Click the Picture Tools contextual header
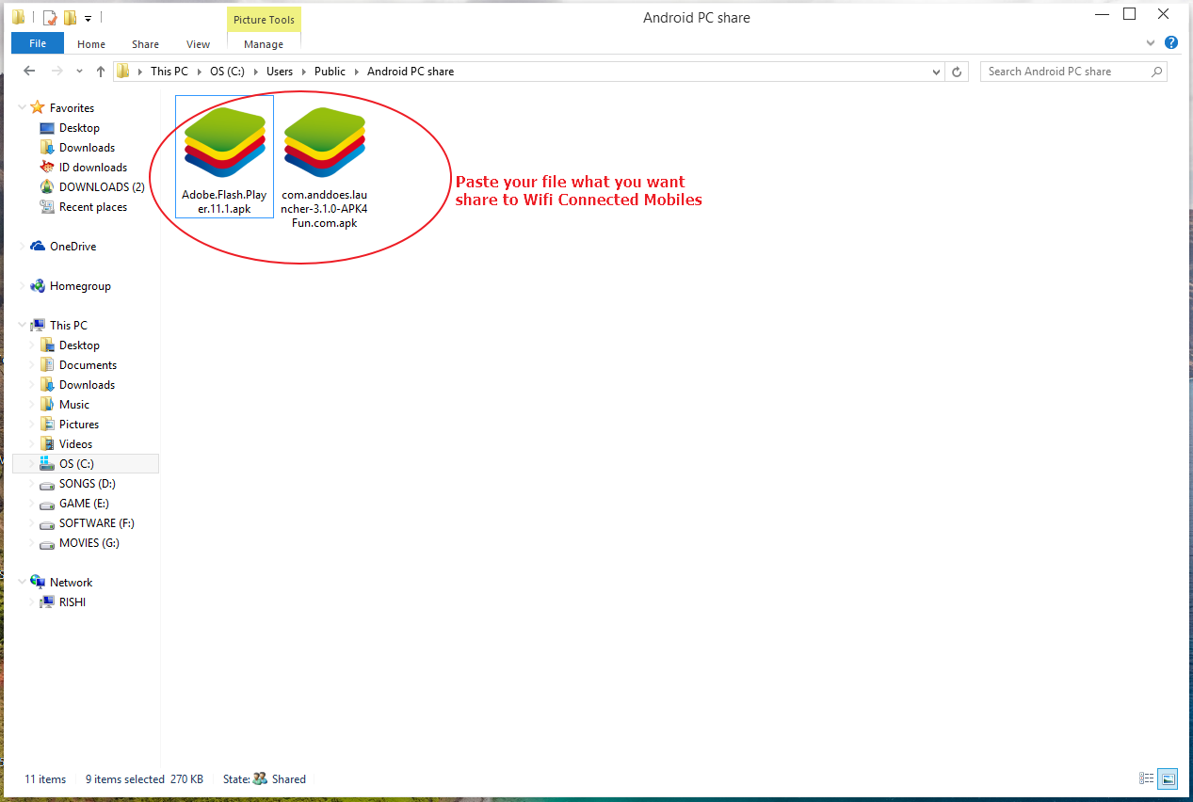Image resolution: width=1193 pixels, height=802 pixels. pos(264,20)
